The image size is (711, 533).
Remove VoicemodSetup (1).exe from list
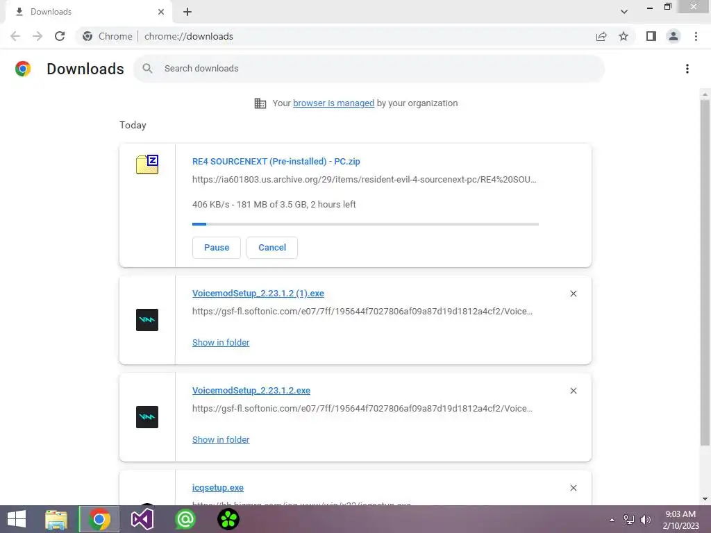573,294
